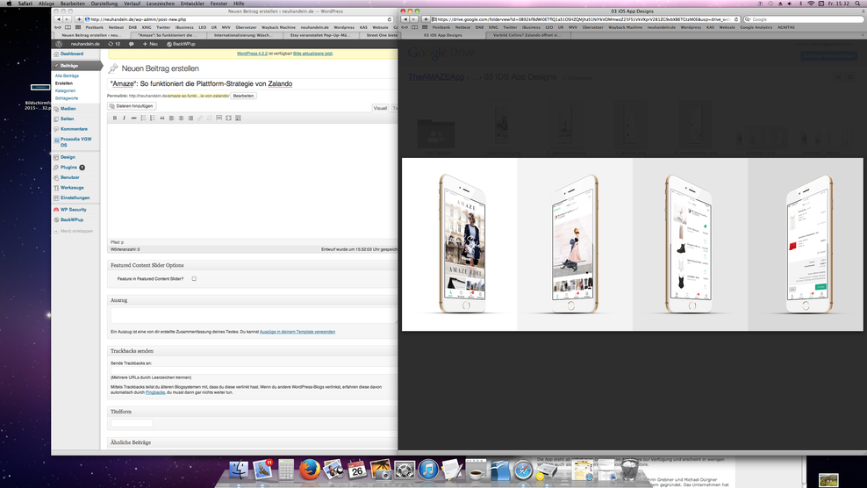Click Auszüge in deinem Template verwenden link
The width and height of the screenshot is (867, 488).
click(297, 332)
